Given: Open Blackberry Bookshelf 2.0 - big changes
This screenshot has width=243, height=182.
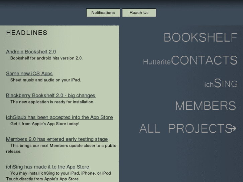Looking at the screenshot, I should [x=51, y=96].
